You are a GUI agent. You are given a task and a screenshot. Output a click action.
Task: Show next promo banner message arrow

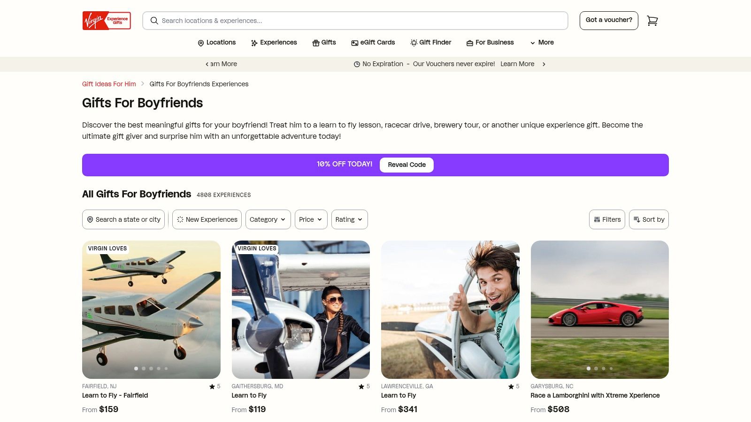pos(544,64)
